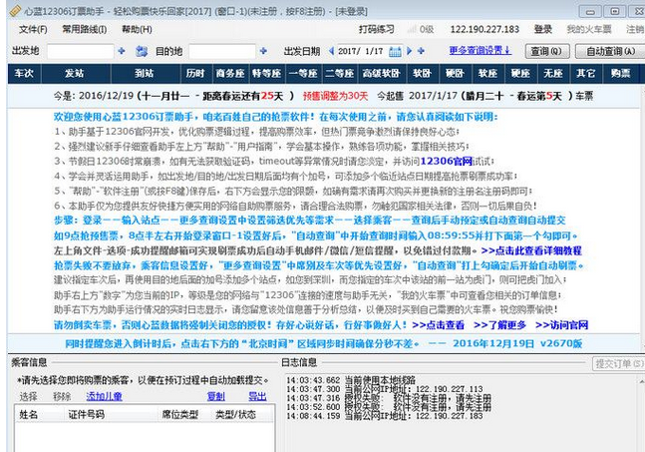Swap departure and destination stations icon
645x452 pixels.
[142, 52]
